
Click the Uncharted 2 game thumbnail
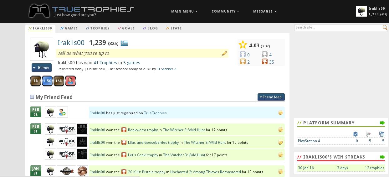67,171
